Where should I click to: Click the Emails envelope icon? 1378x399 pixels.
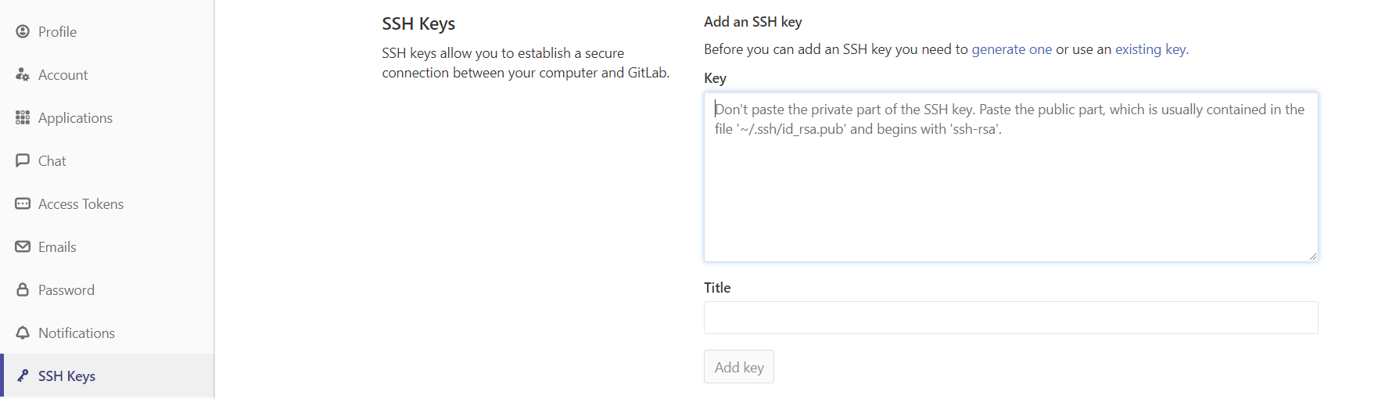tap(23, 246)
